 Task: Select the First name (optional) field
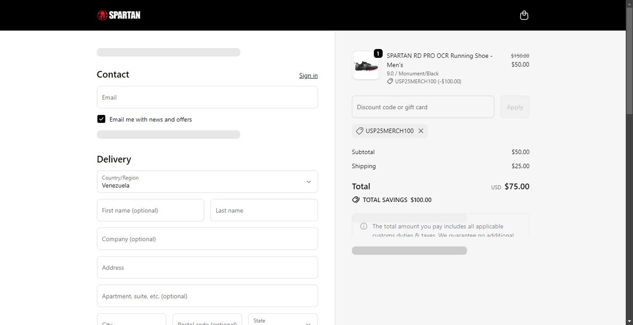[150, 210]
